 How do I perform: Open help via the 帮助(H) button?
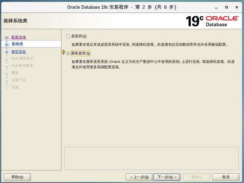pos(18,177)
